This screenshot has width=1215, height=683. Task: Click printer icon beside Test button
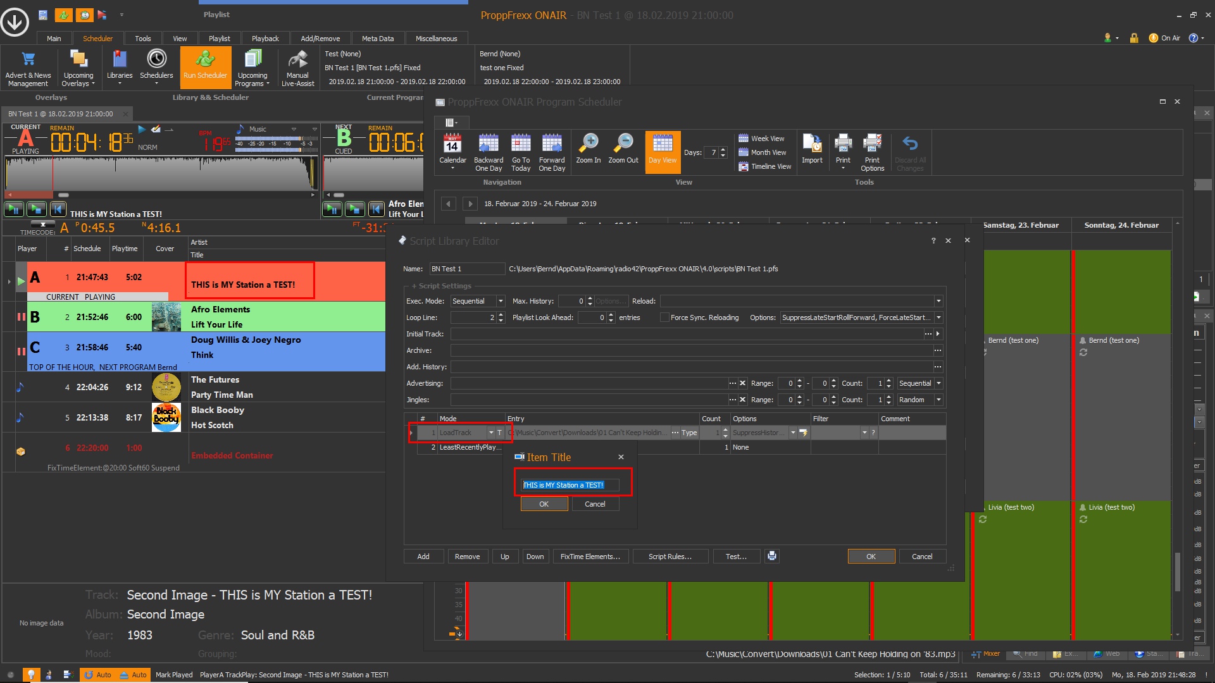tap(771, 556)
